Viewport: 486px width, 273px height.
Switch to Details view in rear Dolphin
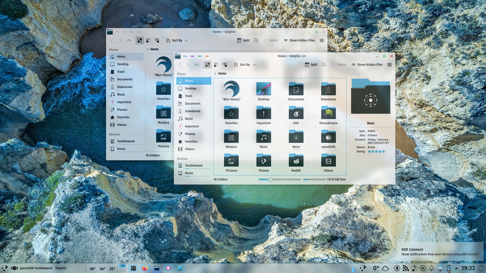coord(157,40)
